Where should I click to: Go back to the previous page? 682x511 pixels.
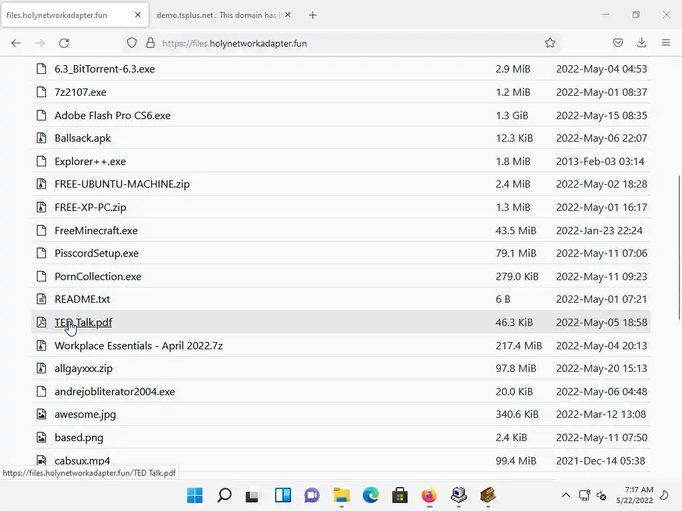tap(16, 43)
